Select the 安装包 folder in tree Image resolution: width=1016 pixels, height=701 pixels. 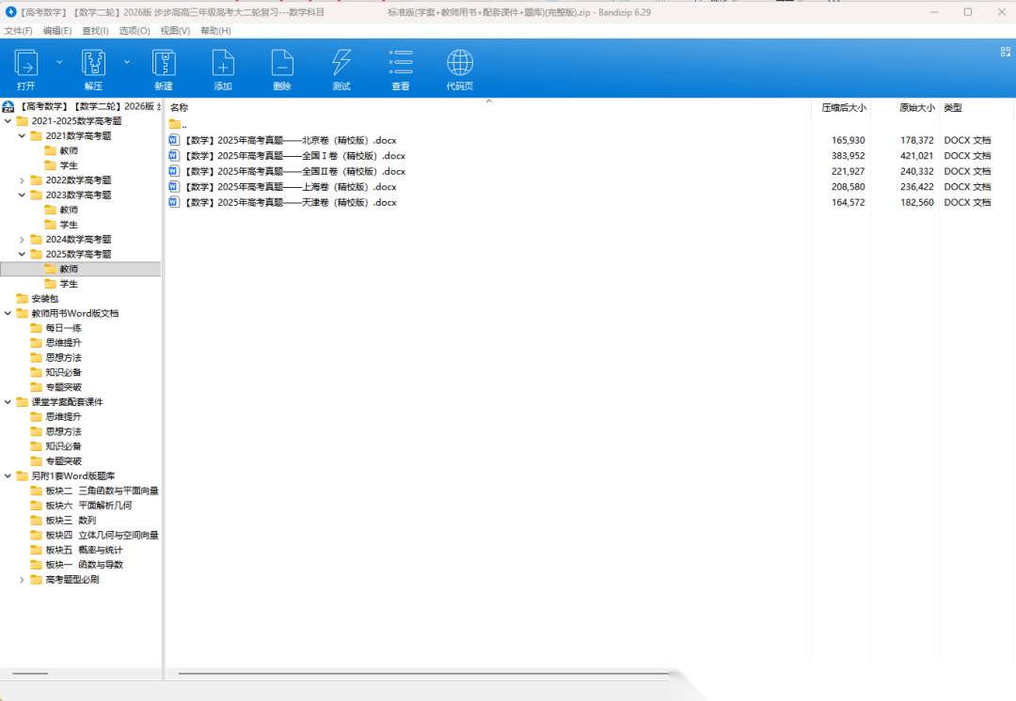pos(44,299)
